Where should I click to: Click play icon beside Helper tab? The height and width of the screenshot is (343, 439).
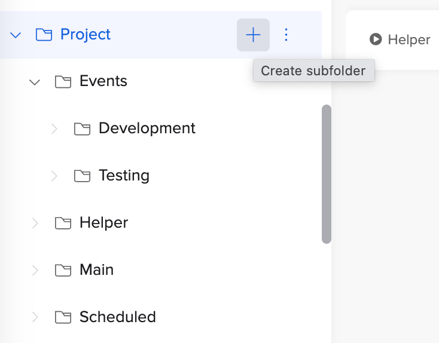[376, 40]
